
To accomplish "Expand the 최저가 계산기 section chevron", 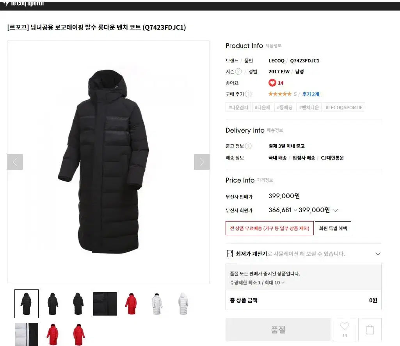I will pos(378,254).
